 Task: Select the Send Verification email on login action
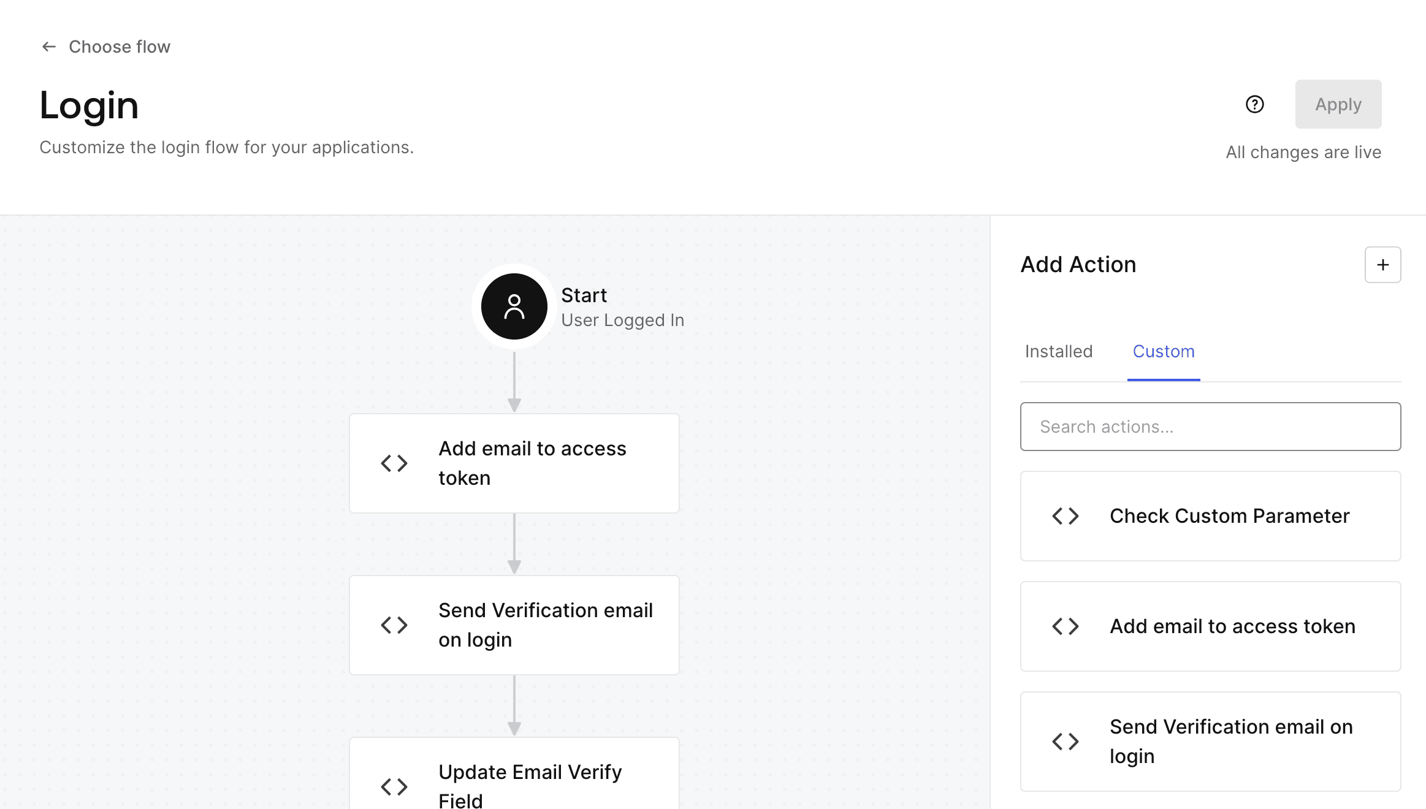pyautogui.click(x=1210, y=742)
